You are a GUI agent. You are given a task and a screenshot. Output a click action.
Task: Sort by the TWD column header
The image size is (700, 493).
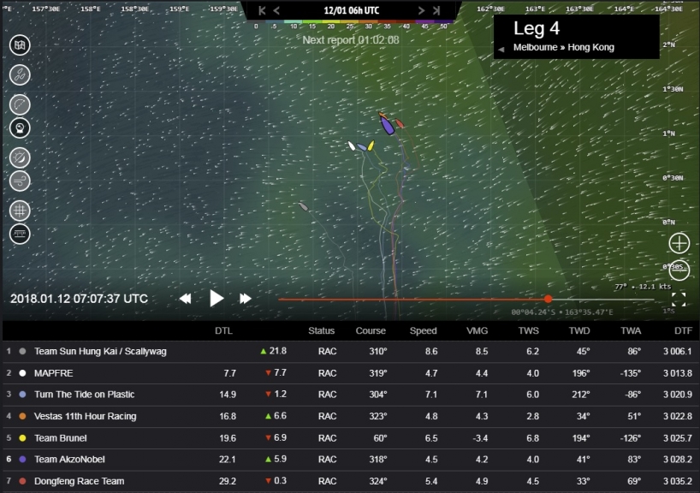pos(579,330)
